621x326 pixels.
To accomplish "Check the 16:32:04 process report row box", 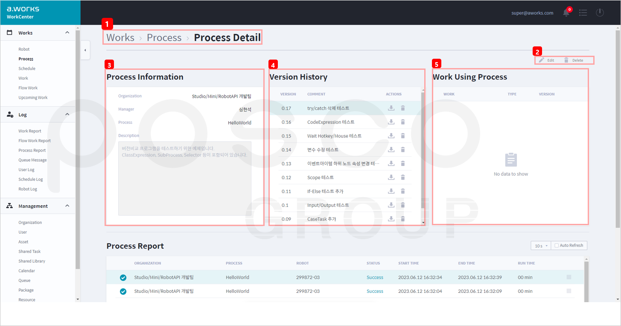I will pyautogui.click(x=569, y=291).
